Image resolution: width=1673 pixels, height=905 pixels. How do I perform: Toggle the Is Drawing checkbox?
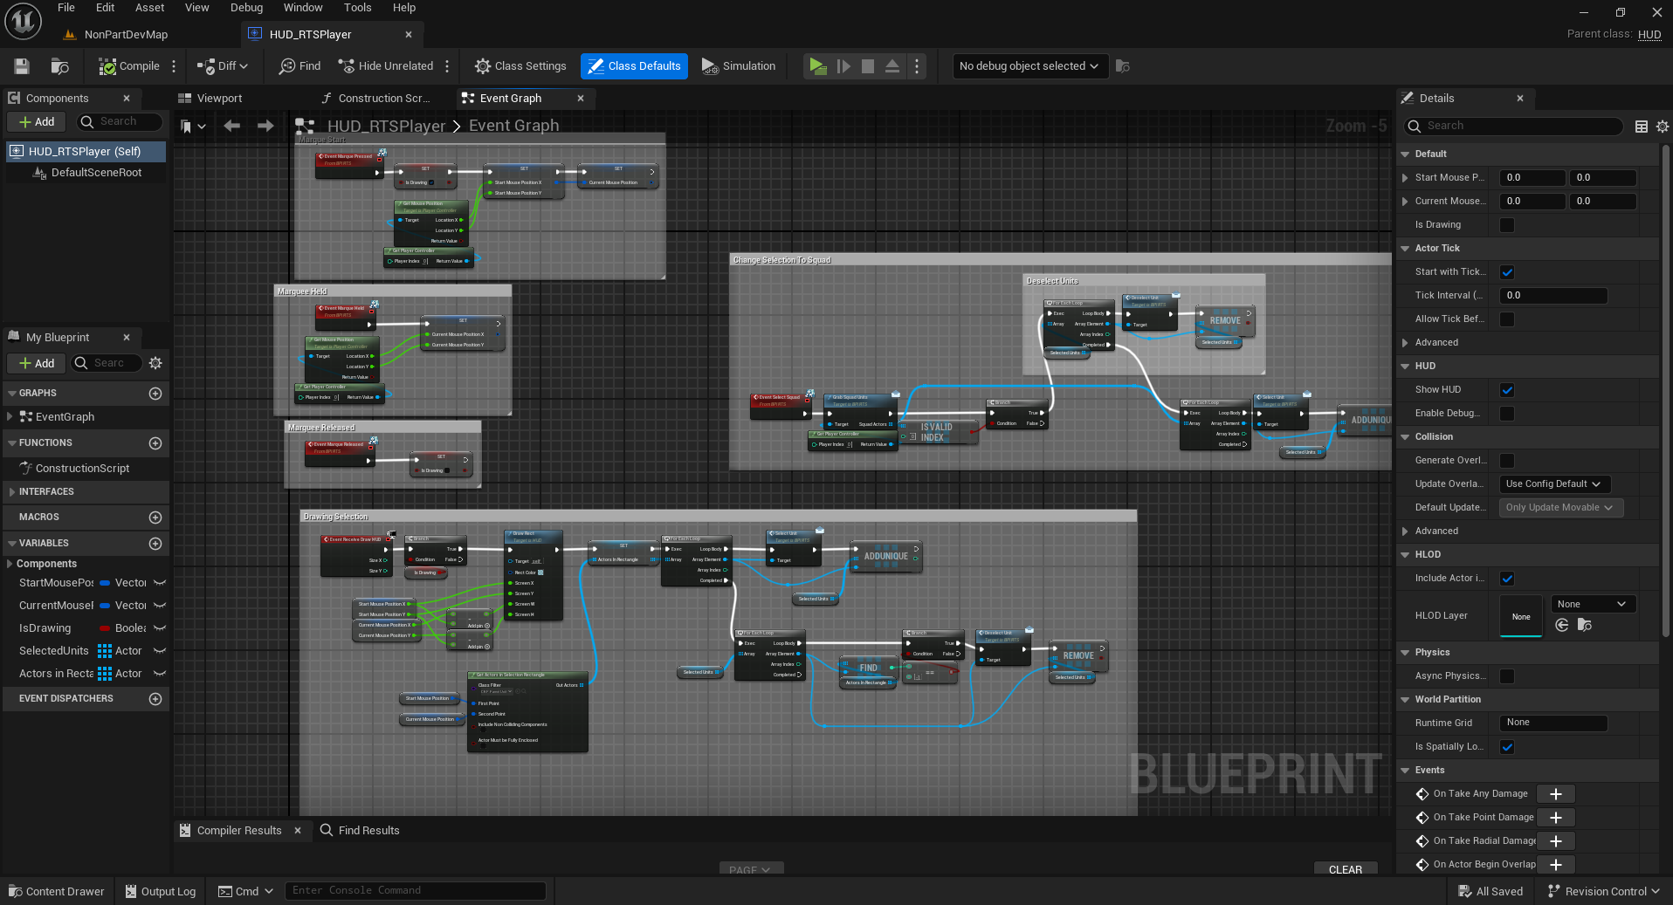click(x=1506, y=225)
